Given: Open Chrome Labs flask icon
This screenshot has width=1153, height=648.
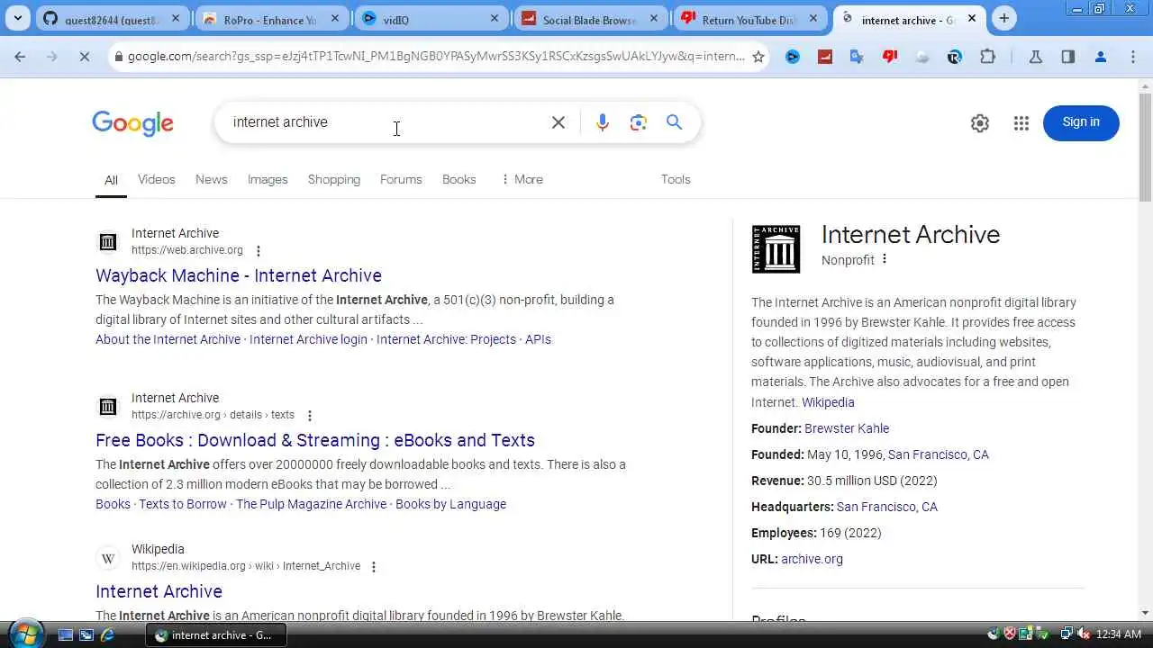Looking at the screenshot, I should pyautogui.click(x=1035, y=57).
